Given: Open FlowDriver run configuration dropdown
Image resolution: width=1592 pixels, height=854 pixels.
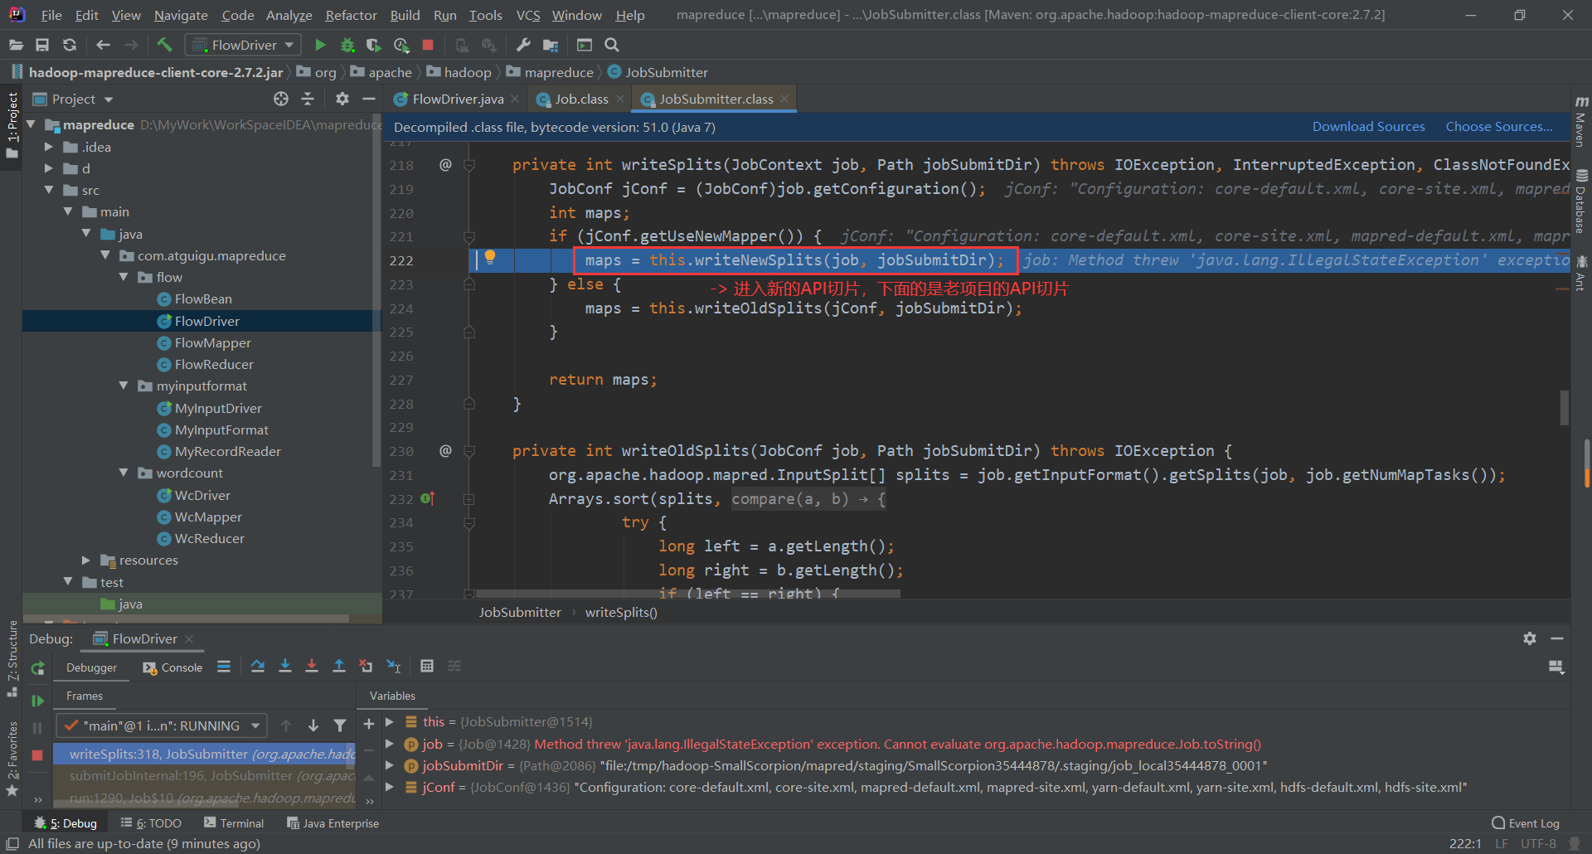Looking at the screenshot, I should coord(243,45).
